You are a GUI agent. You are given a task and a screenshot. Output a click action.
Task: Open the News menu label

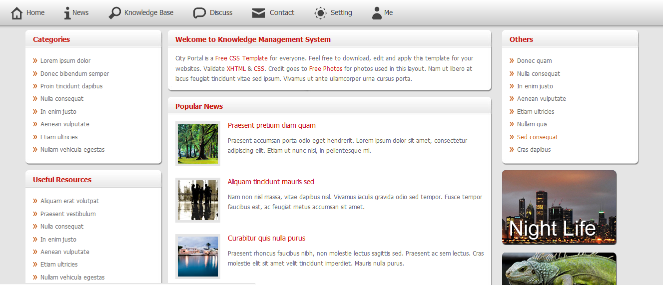pos(80,13)
